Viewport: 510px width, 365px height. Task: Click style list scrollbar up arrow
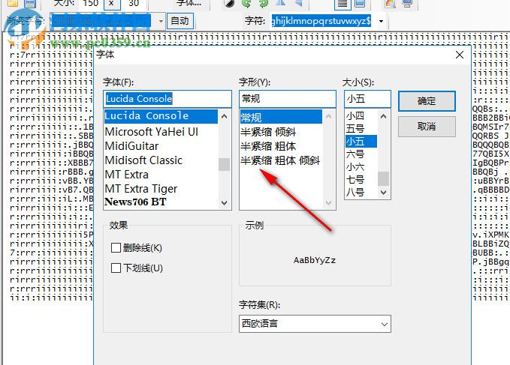pyautogui.click(x=328, y=116)
